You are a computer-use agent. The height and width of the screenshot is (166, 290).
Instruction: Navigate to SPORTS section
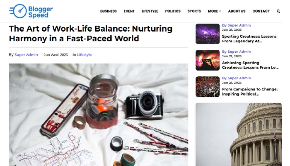click(x=194, y=11)
